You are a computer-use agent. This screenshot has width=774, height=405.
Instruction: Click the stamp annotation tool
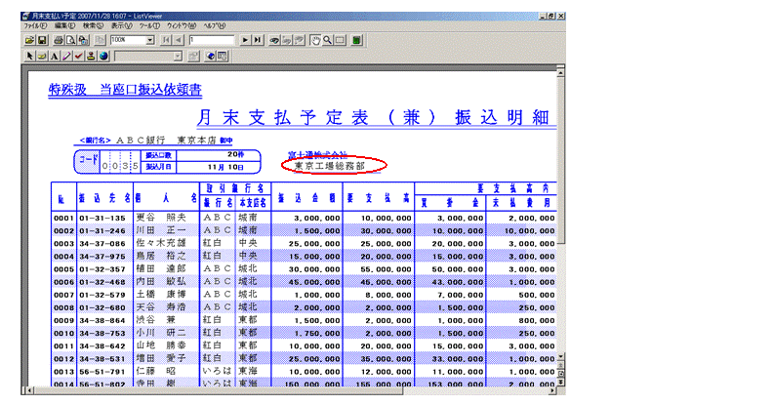pyautogui.click(x=91, y=56)
